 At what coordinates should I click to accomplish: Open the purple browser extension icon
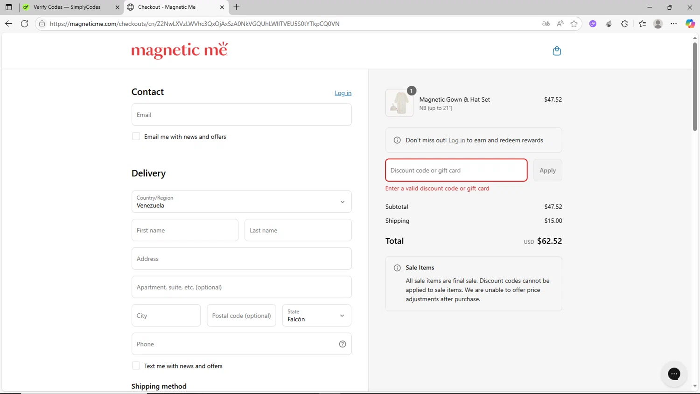[x=593, y=23]
